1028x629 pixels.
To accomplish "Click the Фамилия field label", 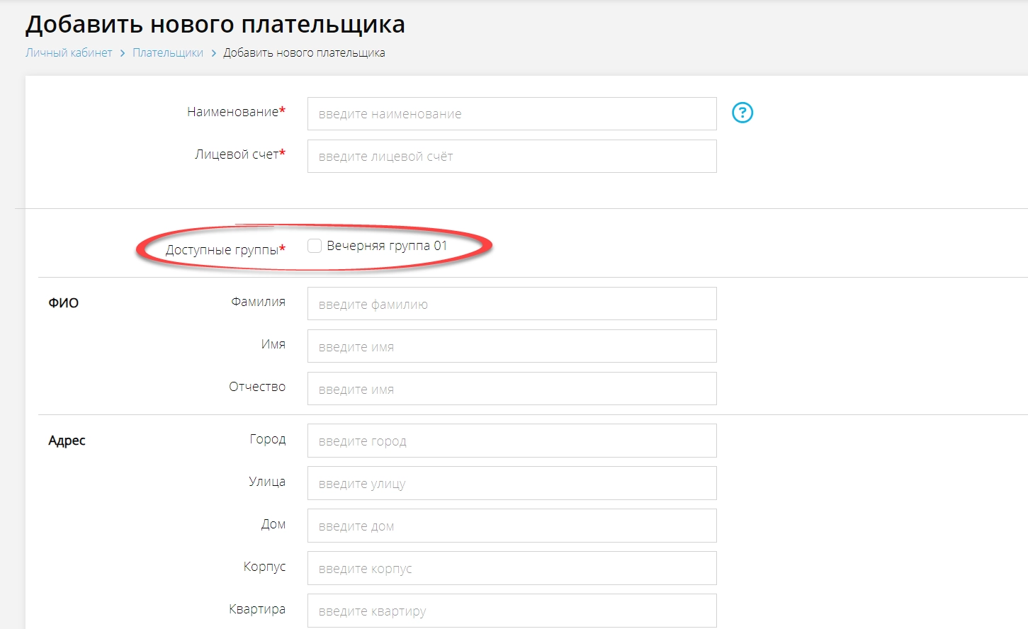I will coord(258,302).
